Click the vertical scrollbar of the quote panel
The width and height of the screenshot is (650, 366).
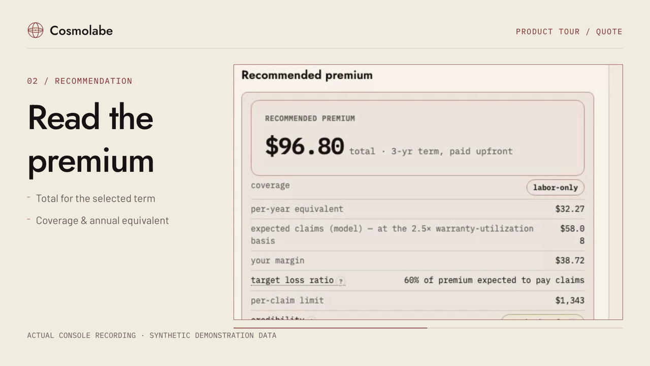tap(615, 192)
